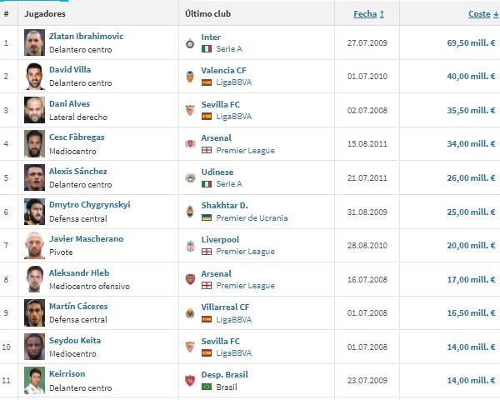
Task: Open Cesc Fàbregas player link
Action: coord(77,137)
